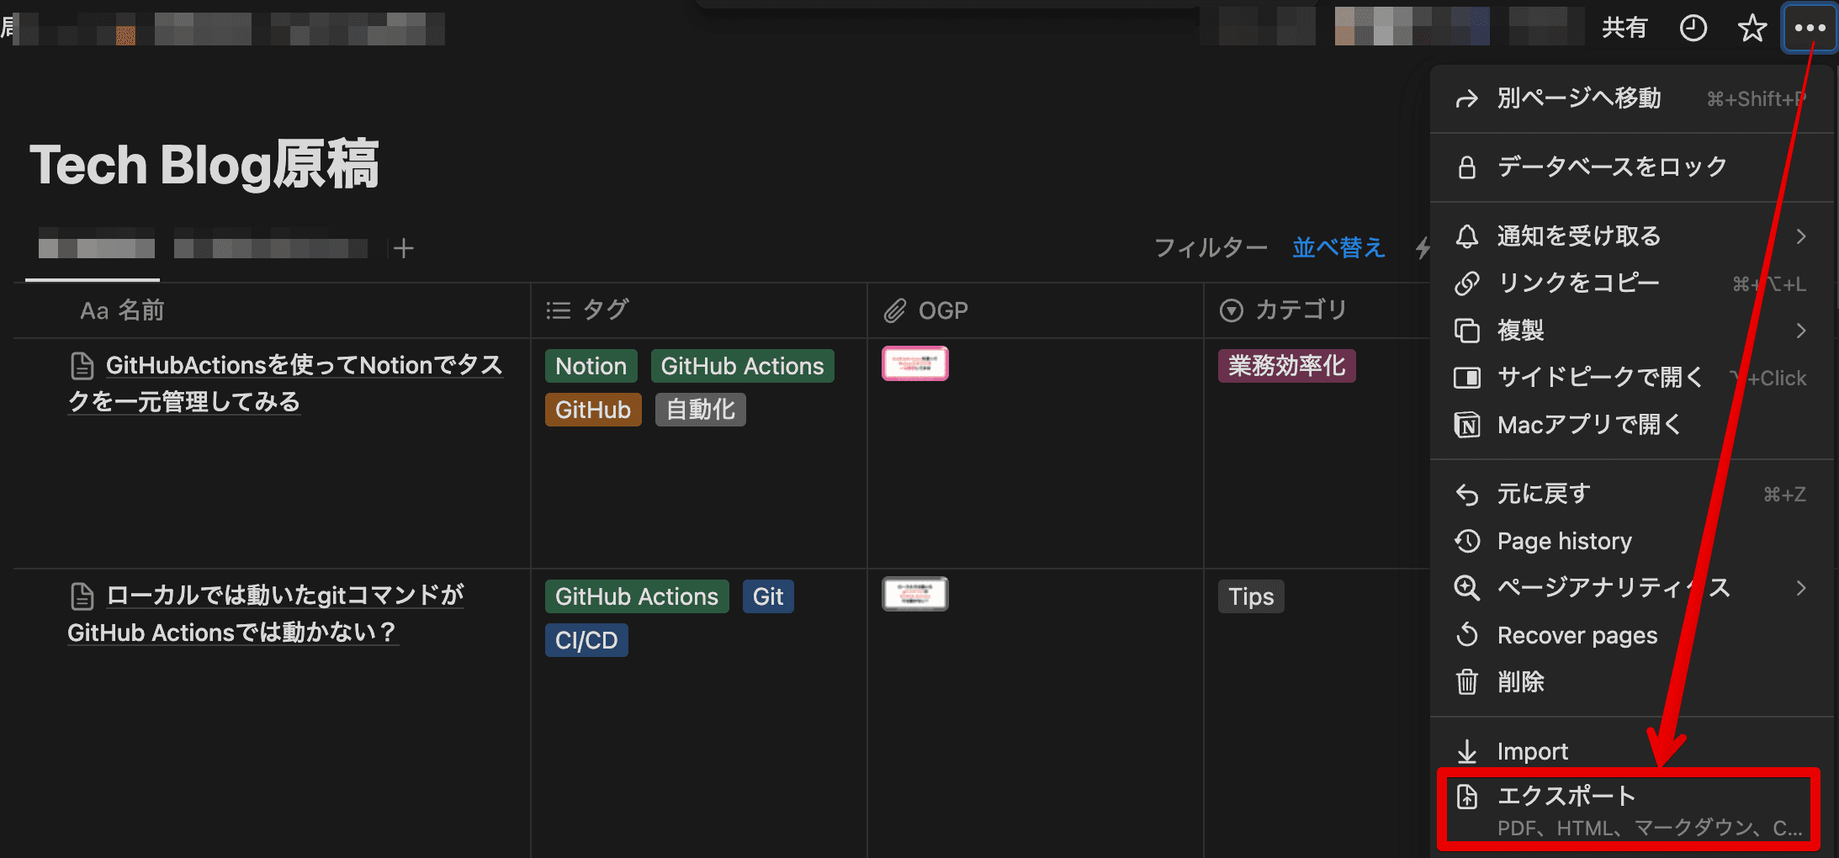Click the OGP column header

pyautogui.click(x=1036, y=310)
